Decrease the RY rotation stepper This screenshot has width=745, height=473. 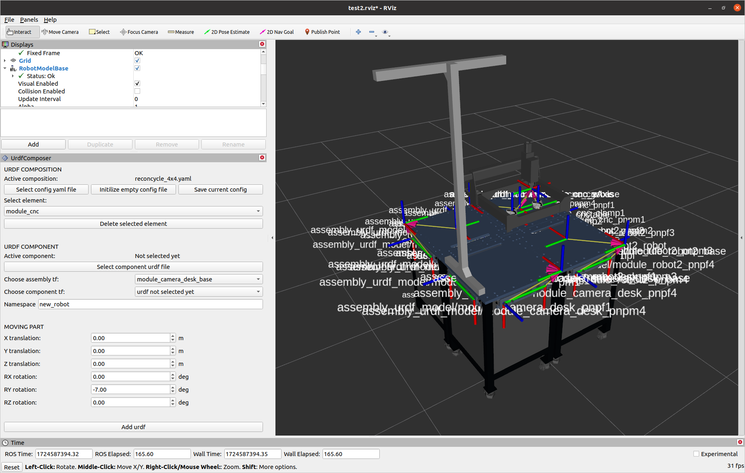(173, 392)
